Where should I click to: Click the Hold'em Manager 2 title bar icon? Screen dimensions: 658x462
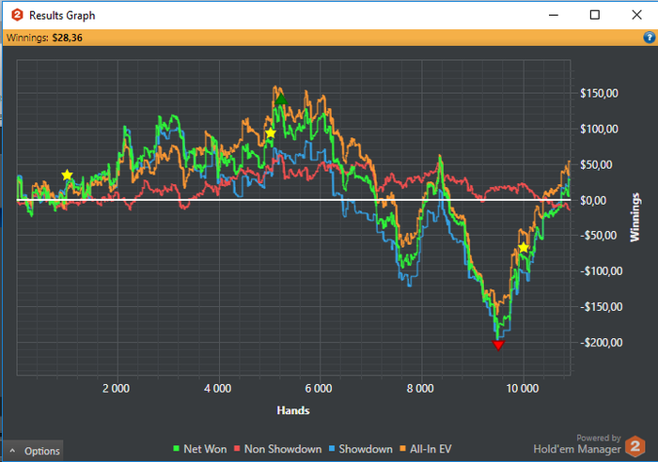point(17,16)
